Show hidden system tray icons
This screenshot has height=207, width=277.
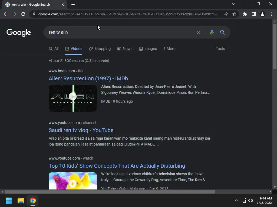click(x=236, y=201)
